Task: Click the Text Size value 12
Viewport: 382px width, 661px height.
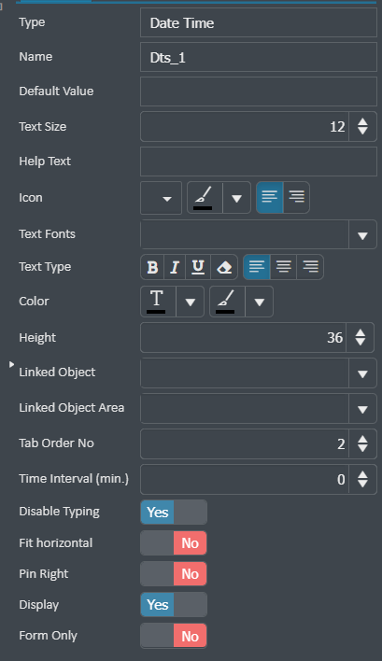Action: [x=337, y=127]
